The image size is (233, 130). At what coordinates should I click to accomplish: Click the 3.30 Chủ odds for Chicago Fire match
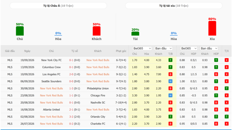point(134,96)
